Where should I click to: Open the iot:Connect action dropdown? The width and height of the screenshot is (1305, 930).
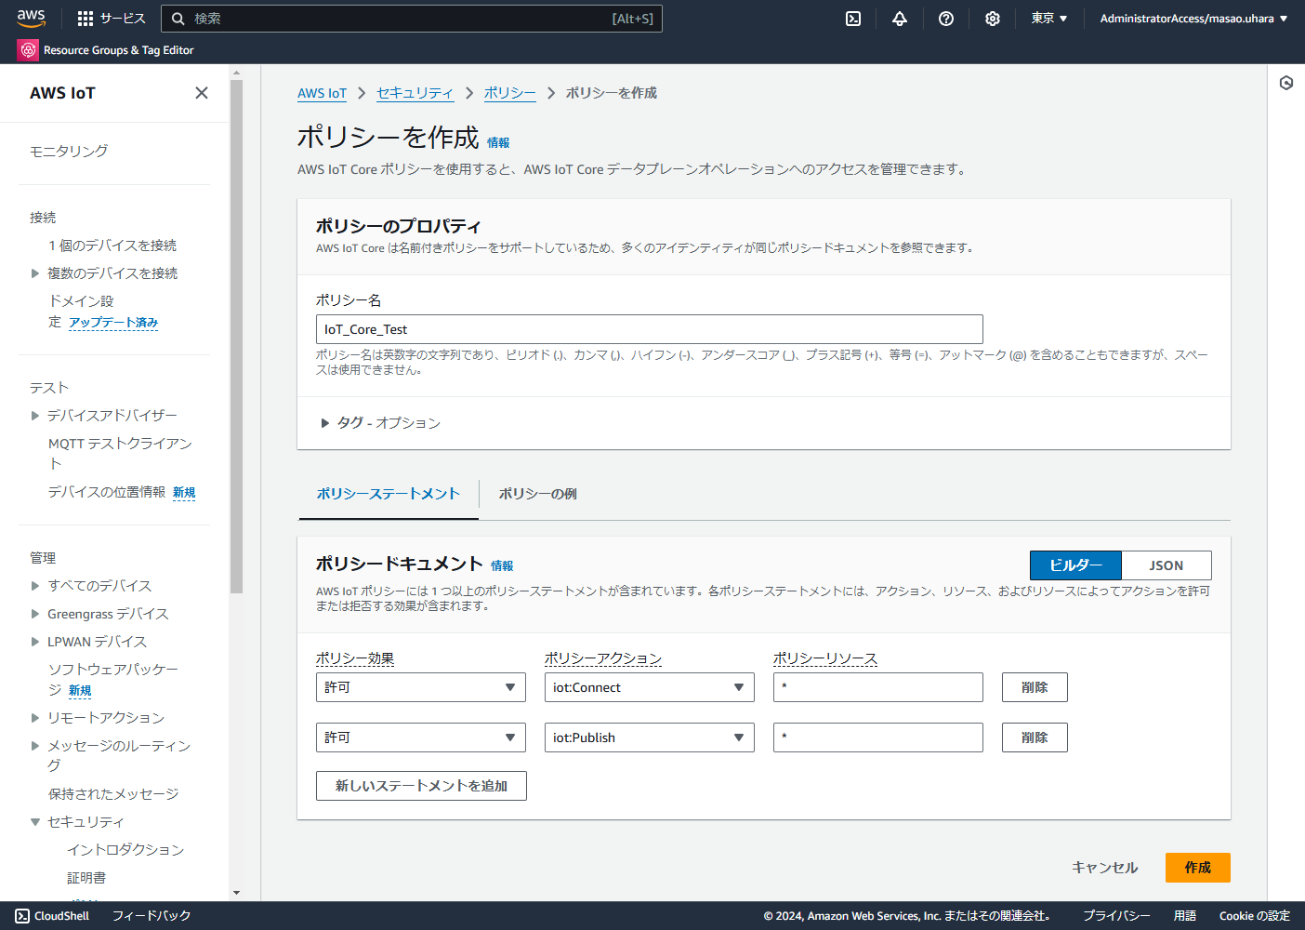[650, 687]
